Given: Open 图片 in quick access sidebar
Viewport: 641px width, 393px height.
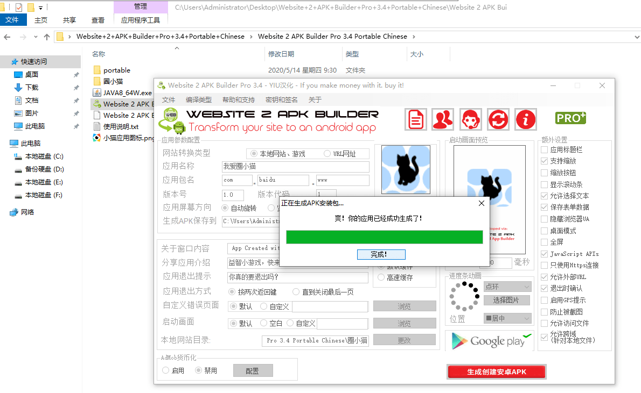Looking at the screenshot, I should pyautogui.click(x=32, y=113).
